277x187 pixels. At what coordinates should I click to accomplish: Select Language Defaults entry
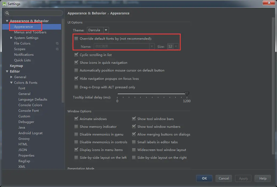[33, 100]
